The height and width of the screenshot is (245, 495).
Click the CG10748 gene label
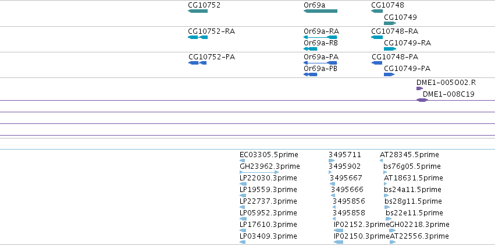[387, 5]
